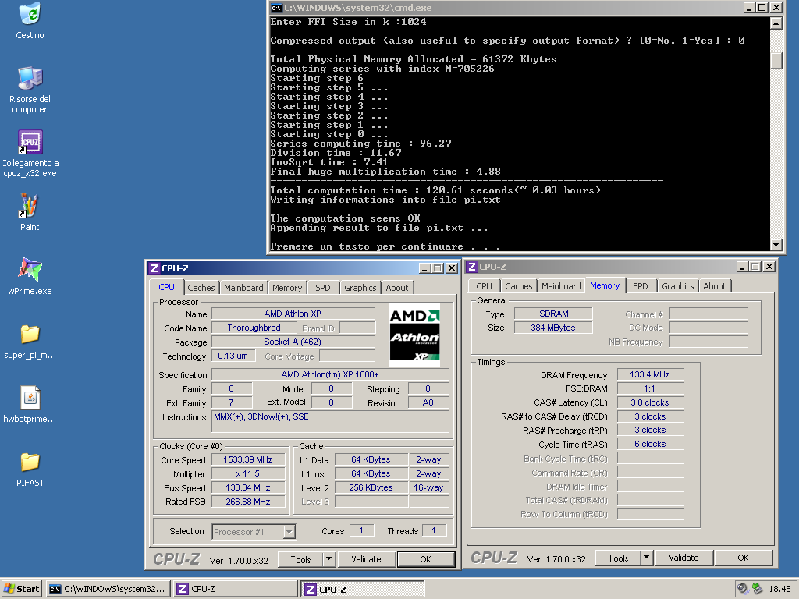799x599 pixels.
Task: Click the Cycle Time 6 clocks value
Action: point(650,444)
